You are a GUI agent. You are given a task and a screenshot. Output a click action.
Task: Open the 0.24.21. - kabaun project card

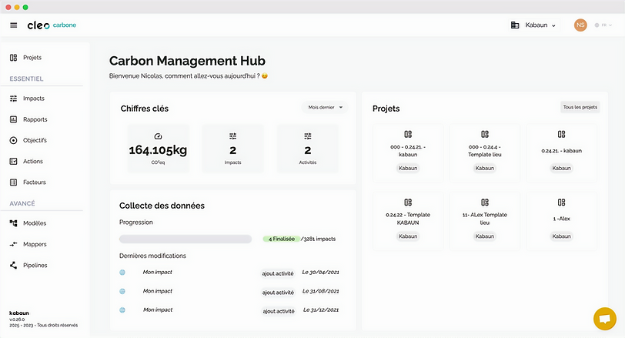pyautogui.click(x=561, y=153)
